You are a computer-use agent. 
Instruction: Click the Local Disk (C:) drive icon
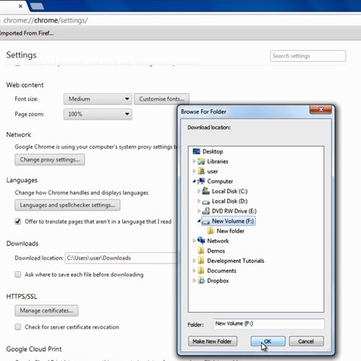click(x=206, y=191)
